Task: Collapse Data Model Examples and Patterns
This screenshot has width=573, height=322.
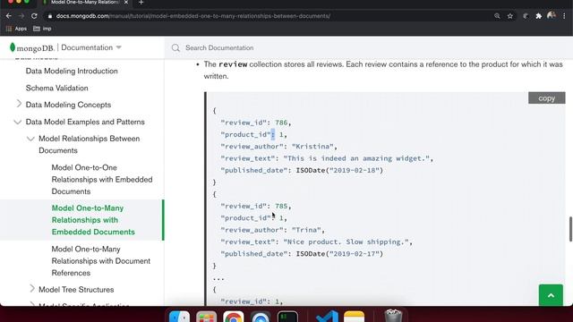Action: [18, 122]
